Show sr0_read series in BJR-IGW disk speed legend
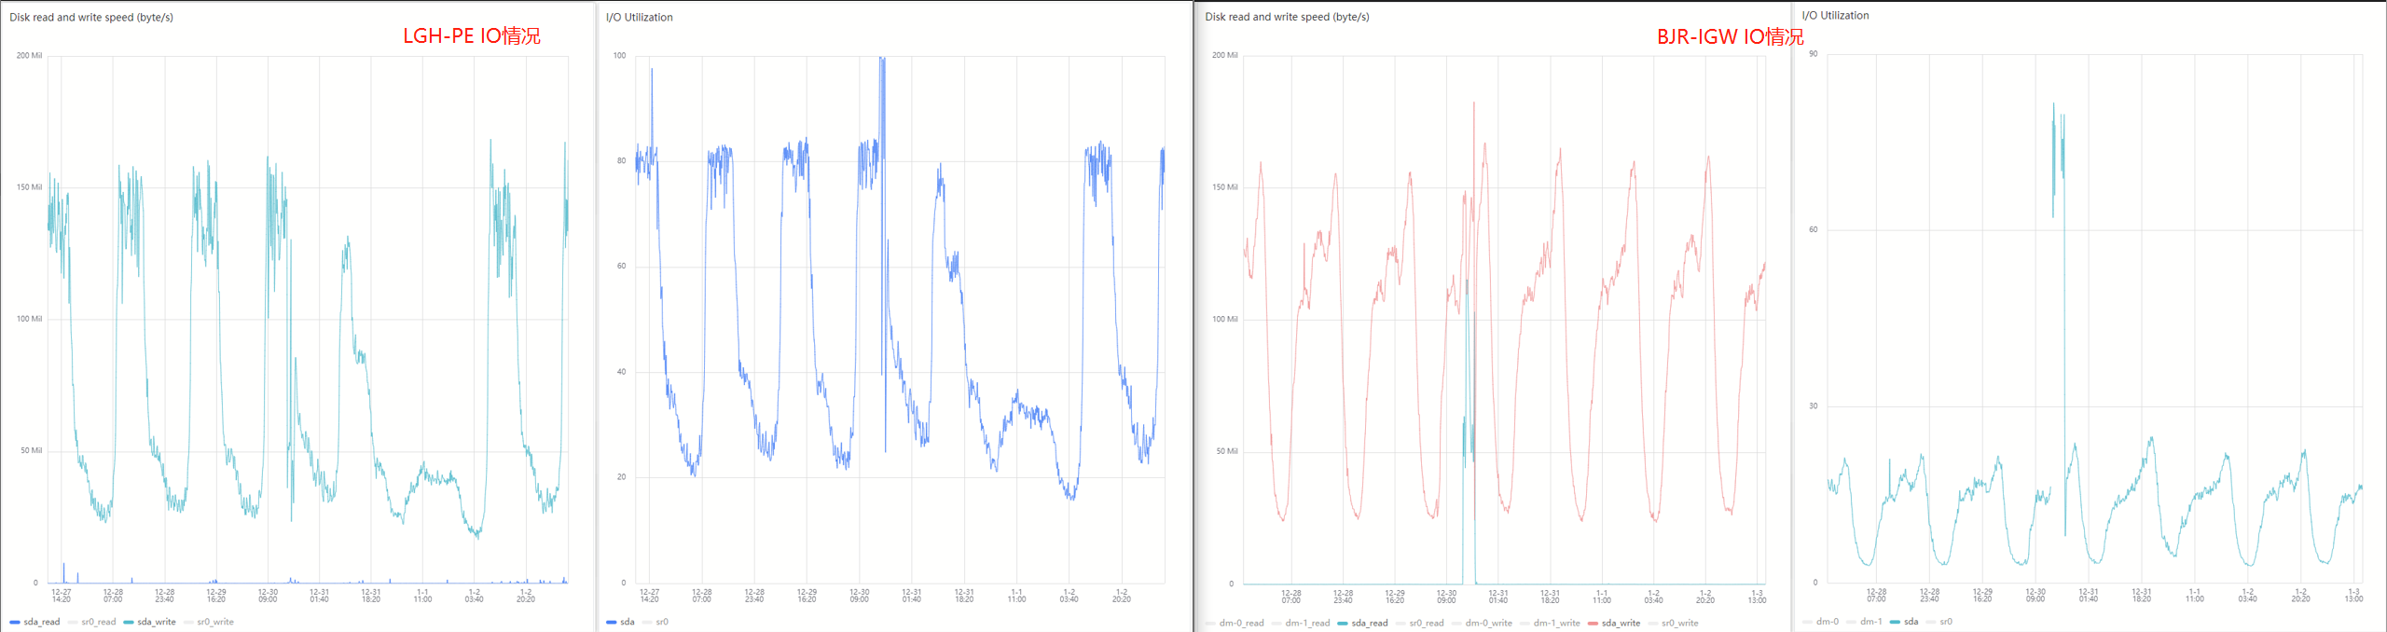Viewport: 2387px width, 632px height. click(x=1426, y=623)
